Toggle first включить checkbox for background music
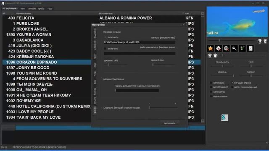 point(105,37)
